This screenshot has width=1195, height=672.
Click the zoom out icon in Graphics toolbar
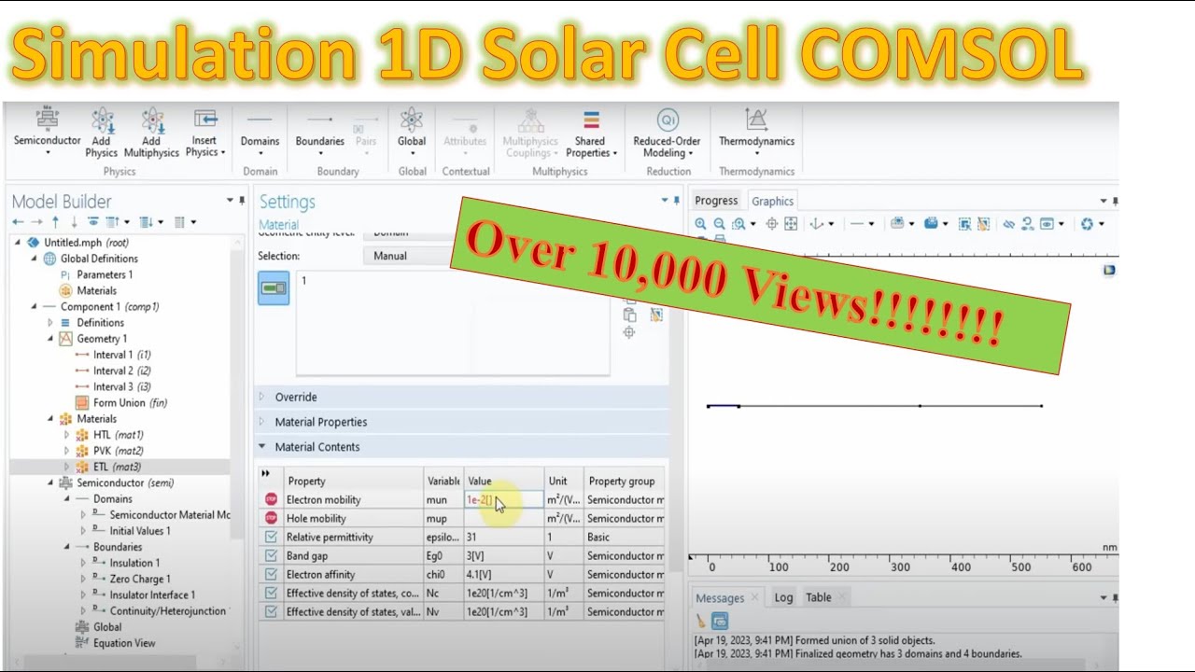(x=719, y=224)
